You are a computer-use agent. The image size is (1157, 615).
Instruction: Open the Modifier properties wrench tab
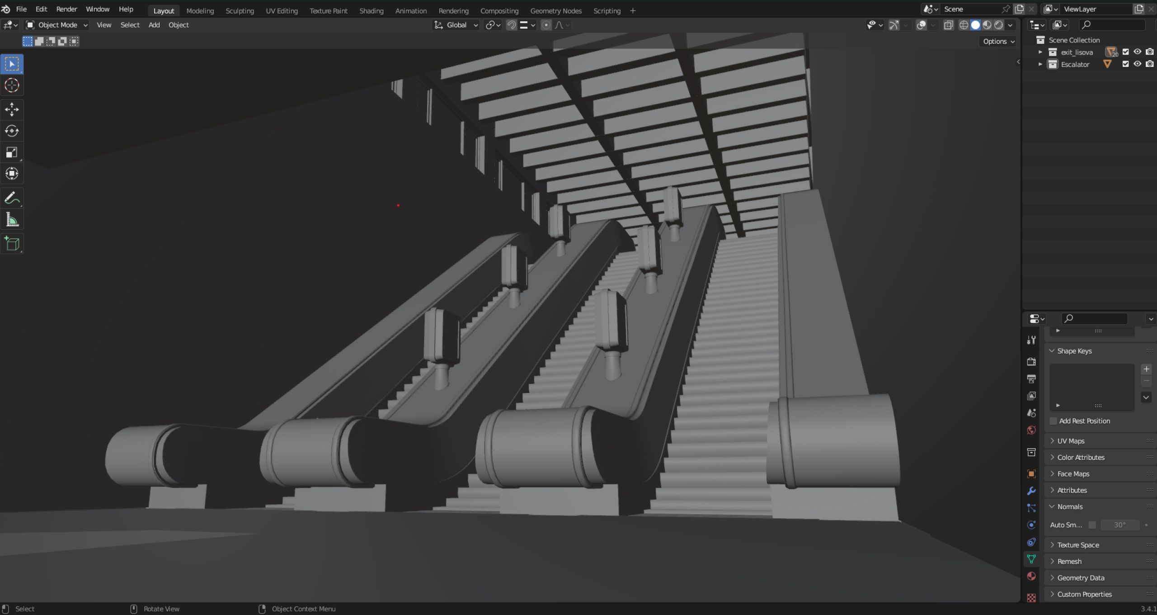(x=1031, y=491)
